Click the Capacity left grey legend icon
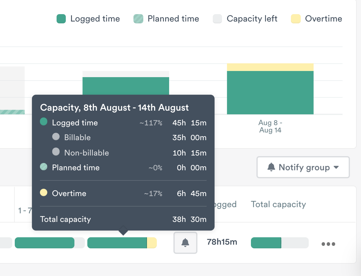The width and height of the screenshot is (361, 276). point(217,19)
